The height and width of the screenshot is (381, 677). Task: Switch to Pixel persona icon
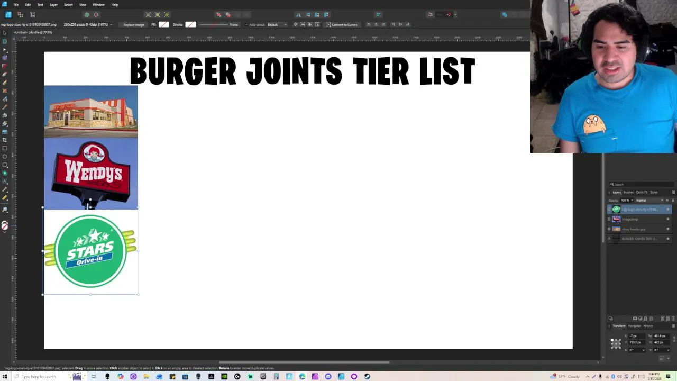[x=20, y=14]
